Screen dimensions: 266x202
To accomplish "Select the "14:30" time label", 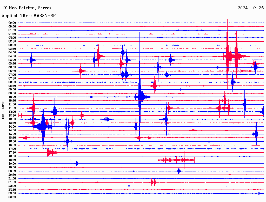I will click(12, 131).
